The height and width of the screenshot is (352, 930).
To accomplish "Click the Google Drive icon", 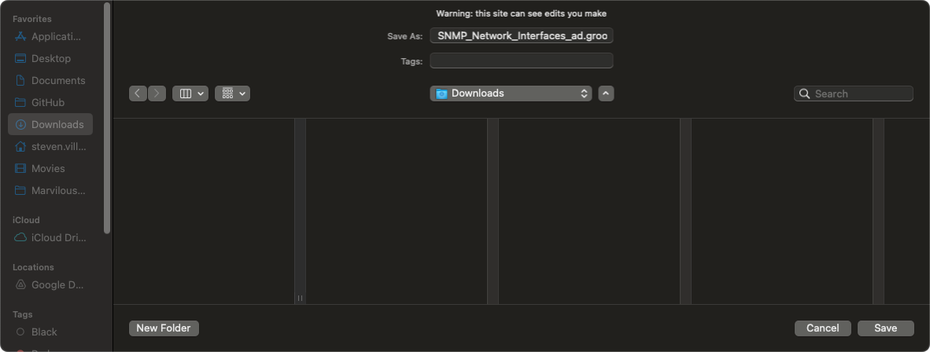I will point(20,285).
